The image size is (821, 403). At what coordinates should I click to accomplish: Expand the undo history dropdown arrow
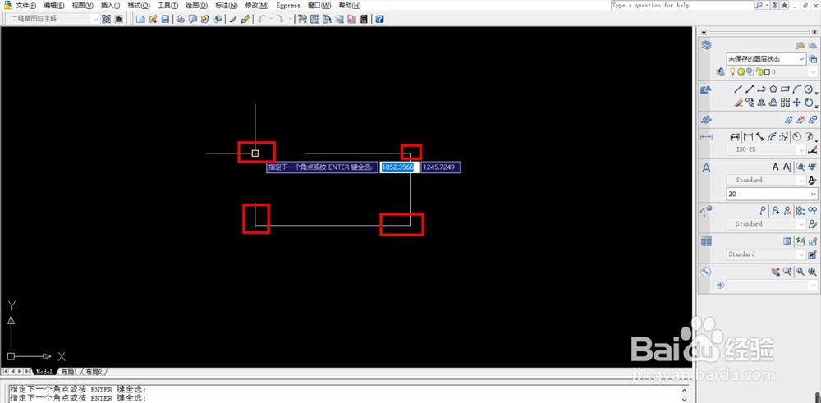coord(271,19)
